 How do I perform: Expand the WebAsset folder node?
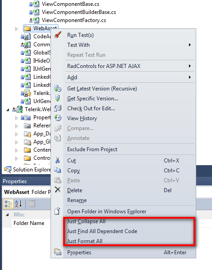(x=16, y=29)
